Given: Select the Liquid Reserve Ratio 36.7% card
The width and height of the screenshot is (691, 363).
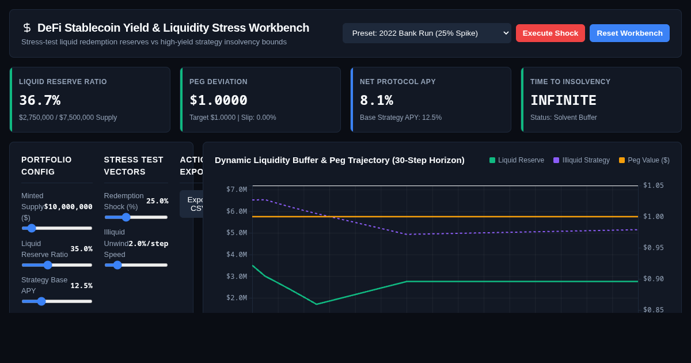Looking at the screenshot, I should (90, 100).
